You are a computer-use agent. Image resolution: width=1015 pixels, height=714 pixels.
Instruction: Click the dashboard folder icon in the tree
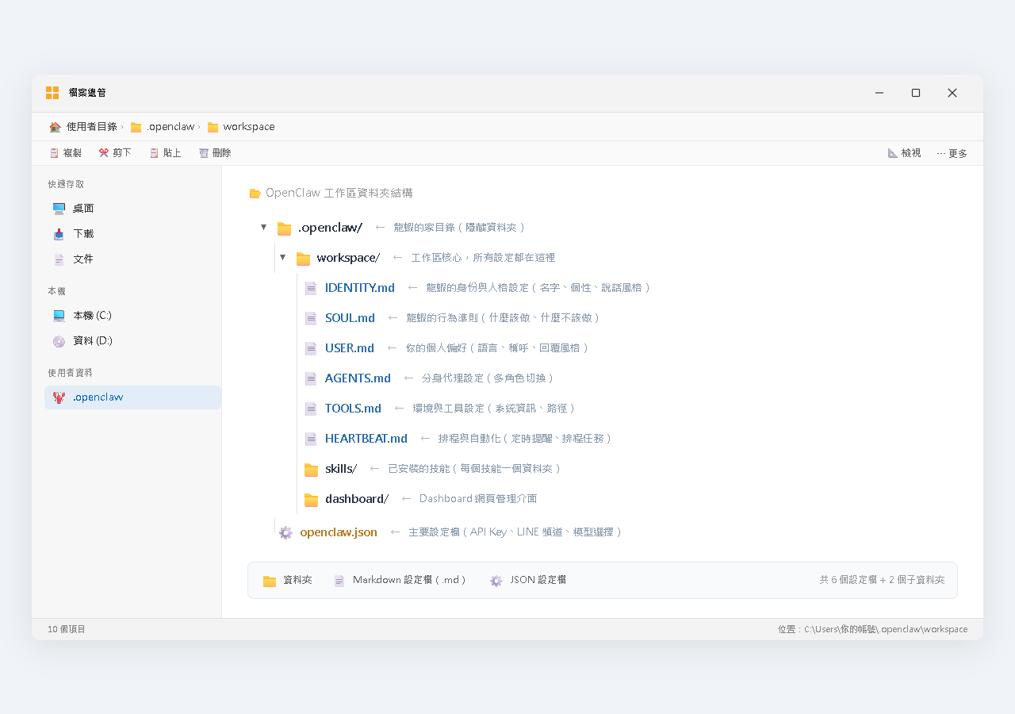click(x=310, y=498)
